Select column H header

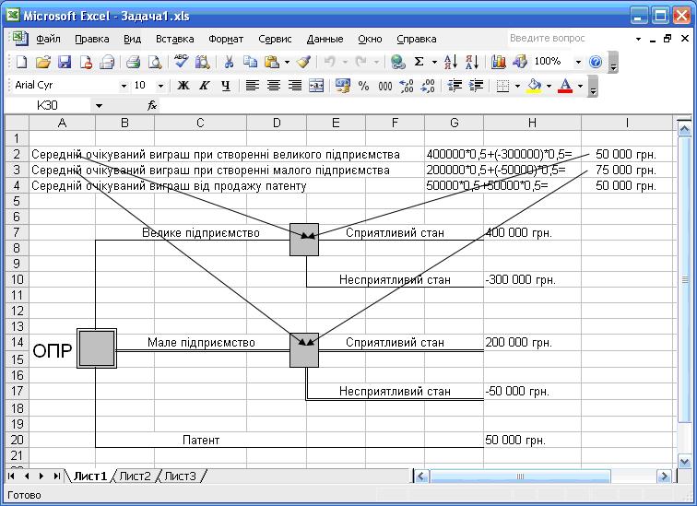click(x=532, y=123)
